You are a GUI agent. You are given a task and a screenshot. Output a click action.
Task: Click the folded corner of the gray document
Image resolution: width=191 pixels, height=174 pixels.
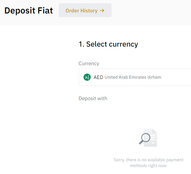click(155, 131)
